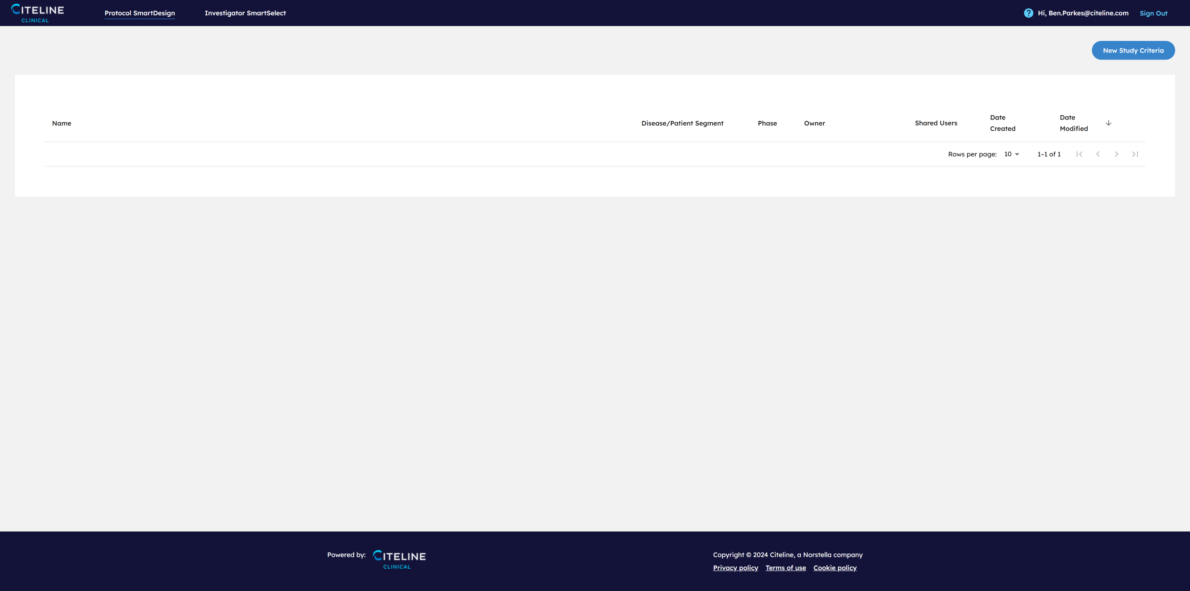Click the New Study Criteria button

point(1133,50)
